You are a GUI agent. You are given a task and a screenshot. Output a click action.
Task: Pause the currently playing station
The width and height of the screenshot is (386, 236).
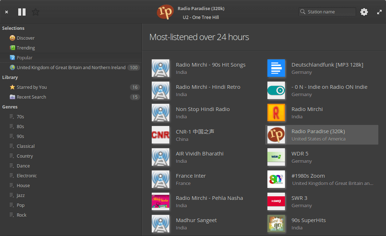pos(22,12)
